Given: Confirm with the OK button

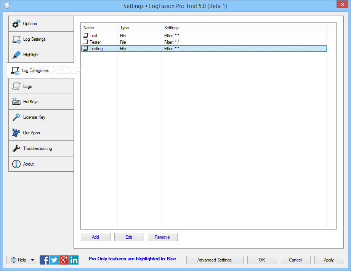Looking at the screenshot, I should [262, 260].
